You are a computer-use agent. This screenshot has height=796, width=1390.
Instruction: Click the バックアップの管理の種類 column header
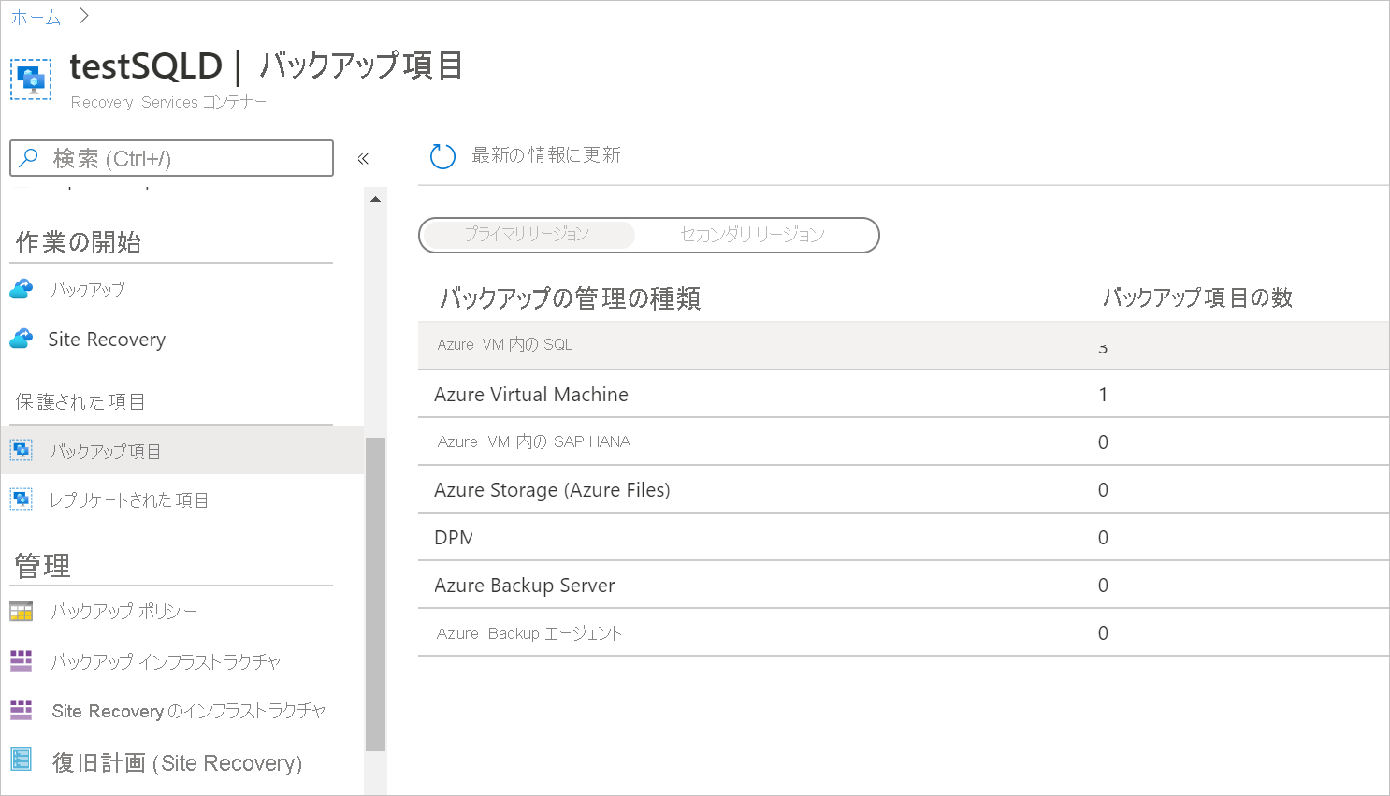[571, 298]
